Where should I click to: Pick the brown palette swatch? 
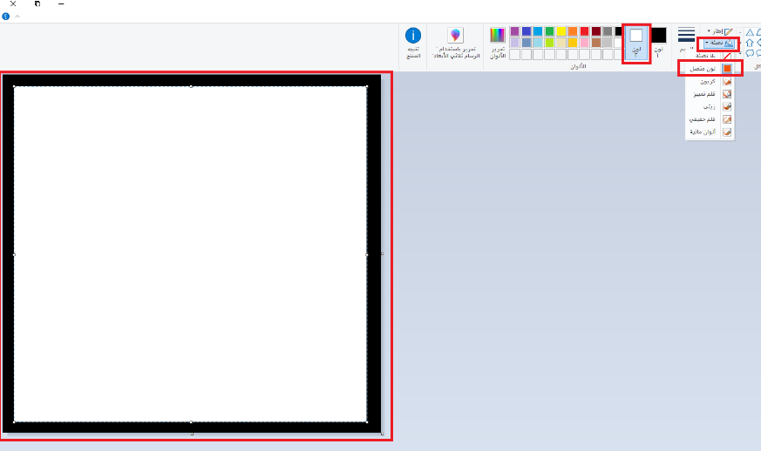click(x=596, y=44)
